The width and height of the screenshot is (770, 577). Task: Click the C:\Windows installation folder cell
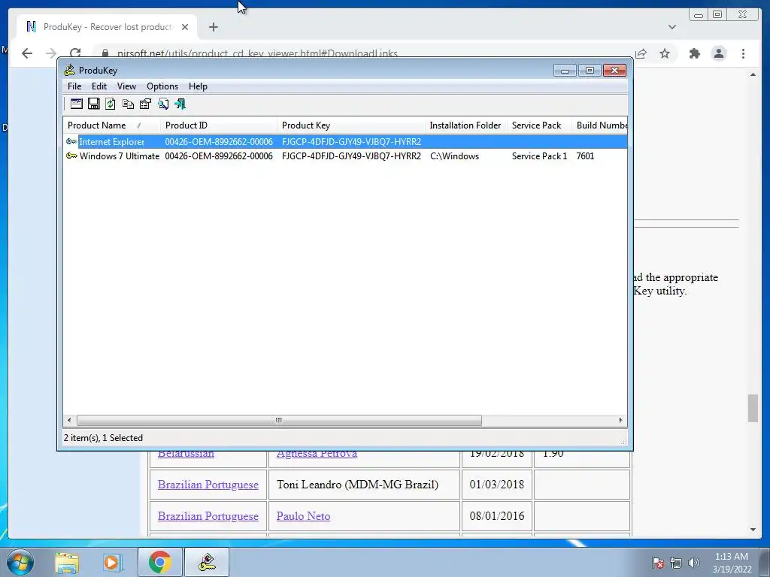[x=454, y=156]
